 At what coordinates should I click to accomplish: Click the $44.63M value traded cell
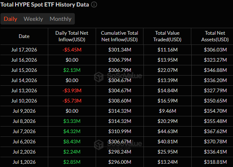[168, 131]
